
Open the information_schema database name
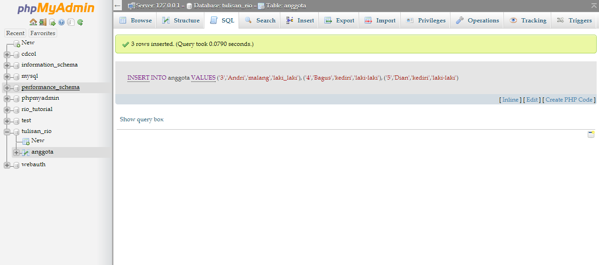click(x=50, y=65)
